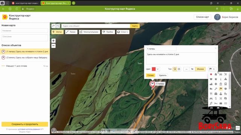Click the redo button next to undo
This screenshot has width=241, height=135.
58,26
